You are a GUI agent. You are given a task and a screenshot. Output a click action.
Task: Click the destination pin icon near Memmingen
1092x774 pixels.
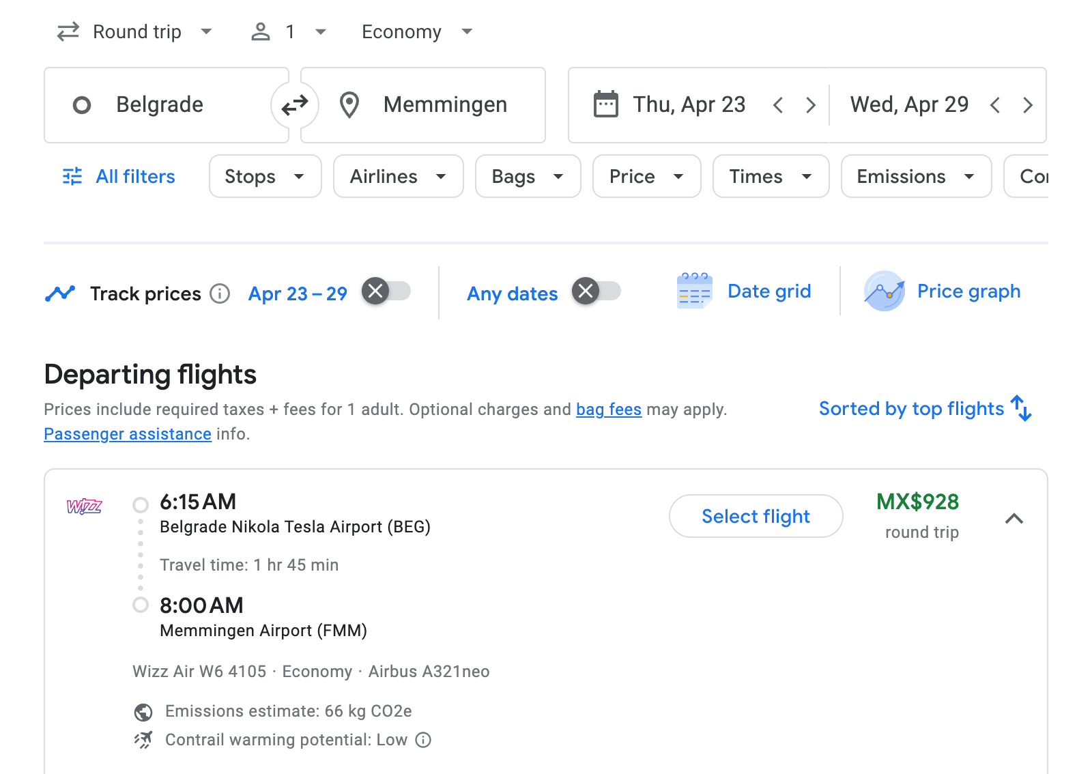pos(350,104)
